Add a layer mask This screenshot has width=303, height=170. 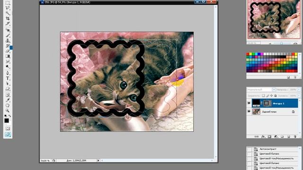pyautogui.click(x=269, y=136)
